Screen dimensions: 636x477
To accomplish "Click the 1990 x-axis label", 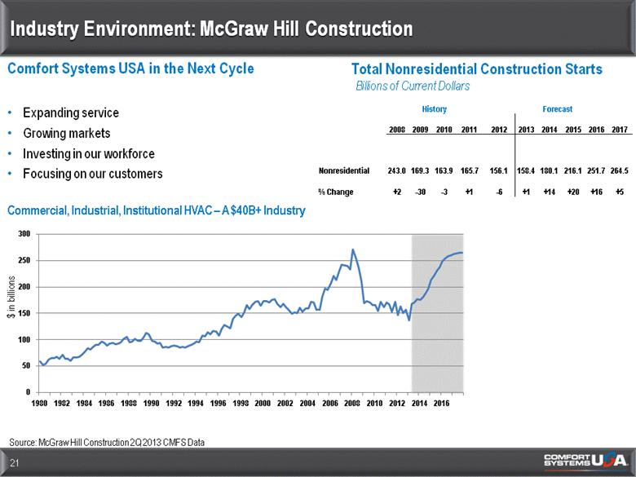I will click(151, 403).
